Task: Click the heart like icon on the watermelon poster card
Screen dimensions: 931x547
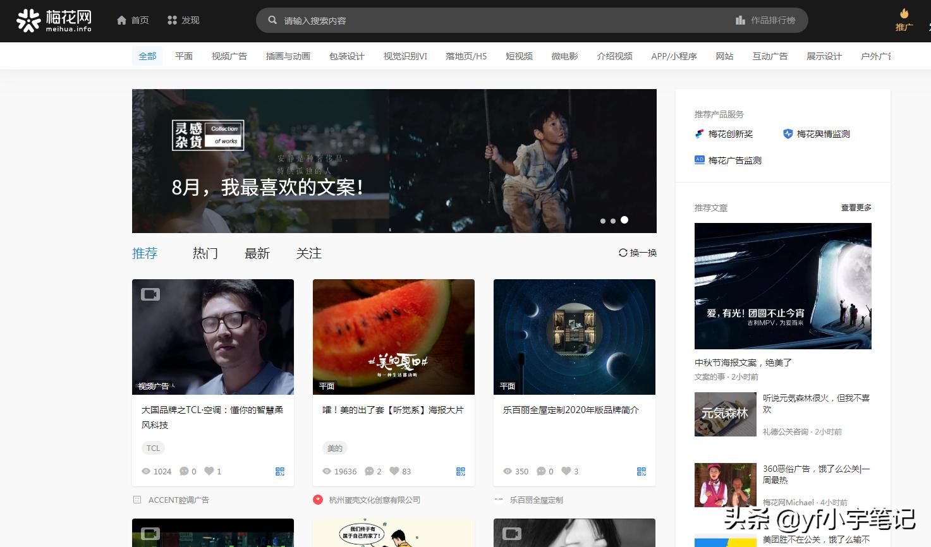Action: pyautogui.click(x=394, y=471)
